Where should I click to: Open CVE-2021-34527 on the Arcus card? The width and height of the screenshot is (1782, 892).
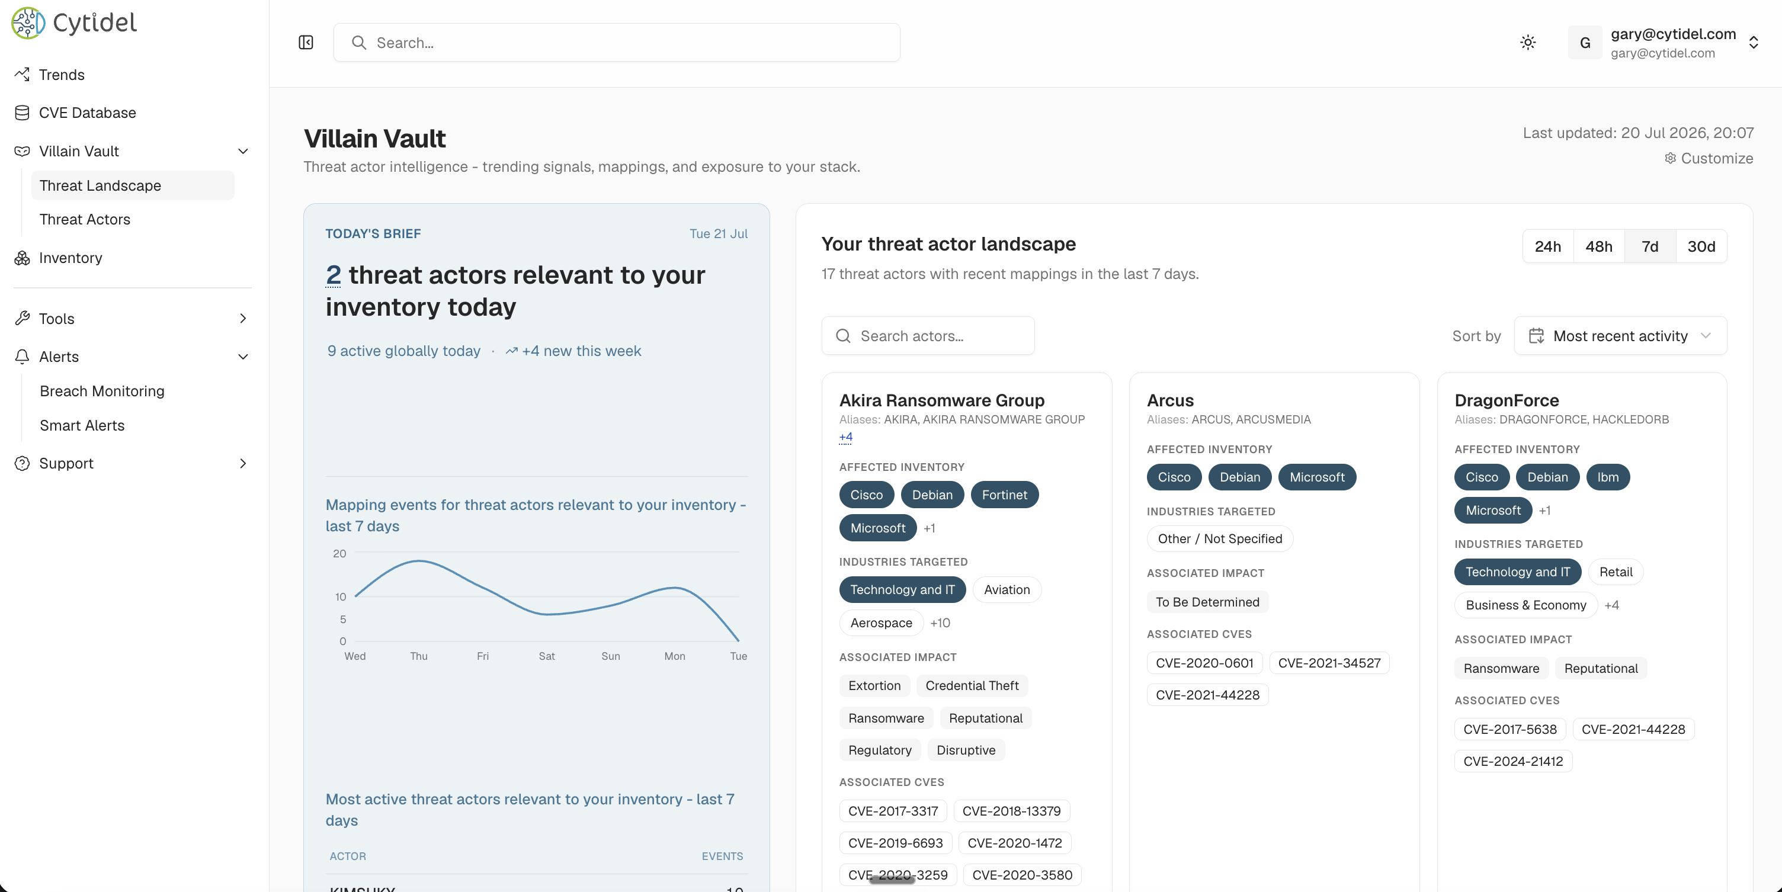tap(1329, 663)
